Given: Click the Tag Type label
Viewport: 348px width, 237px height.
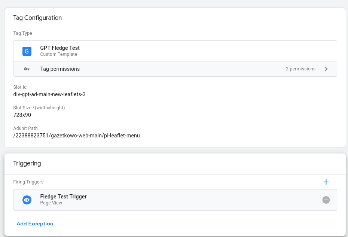Looking at the screenshot, I should click(x=22, y=33).
